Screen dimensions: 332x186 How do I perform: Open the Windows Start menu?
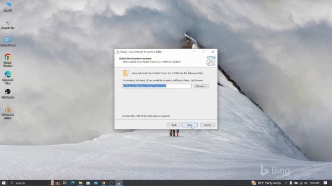4,183
